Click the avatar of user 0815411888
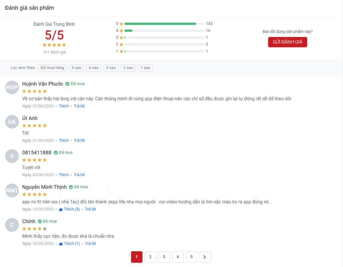 coord(12,156)
